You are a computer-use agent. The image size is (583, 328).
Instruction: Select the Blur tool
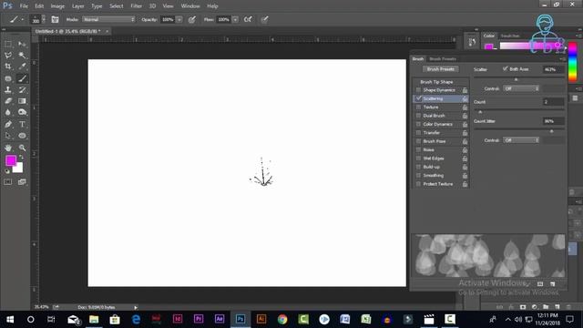click(8, 112)
